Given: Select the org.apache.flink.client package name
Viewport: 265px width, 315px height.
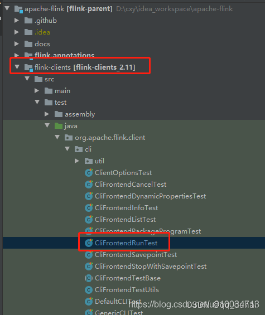Looking at the screenshot, I should click(110, 138).
